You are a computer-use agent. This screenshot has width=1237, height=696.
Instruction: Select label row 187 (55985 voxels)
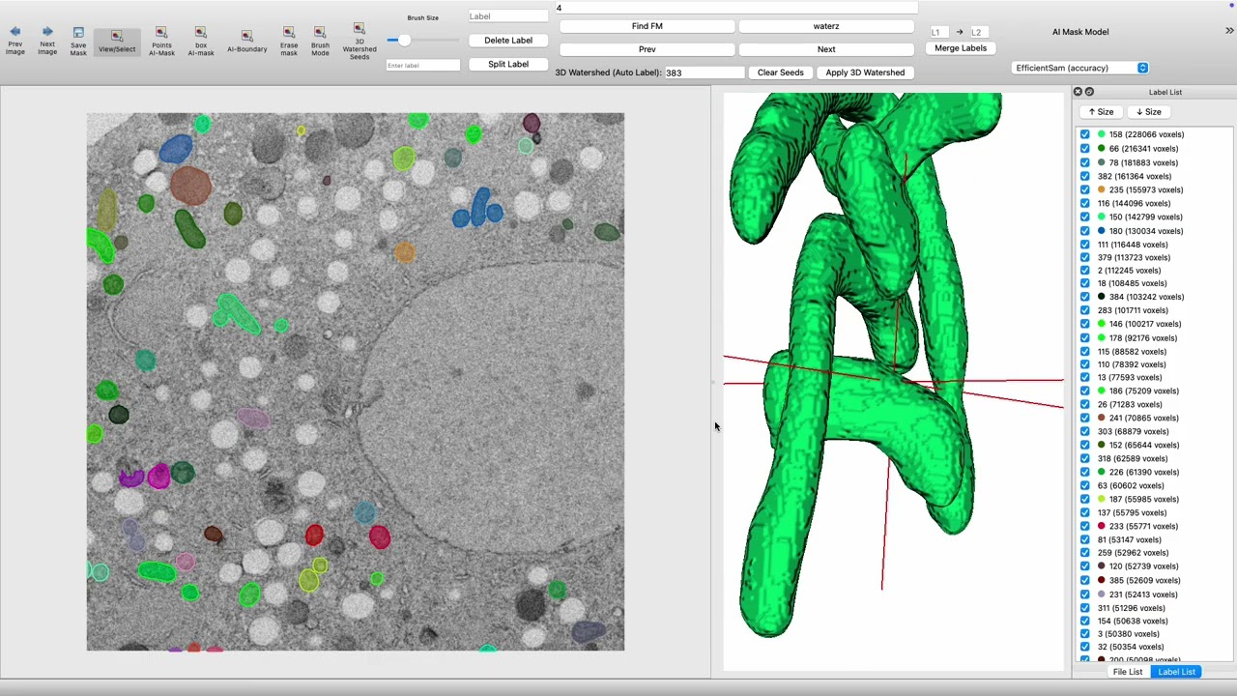[x=1155, y=499]
